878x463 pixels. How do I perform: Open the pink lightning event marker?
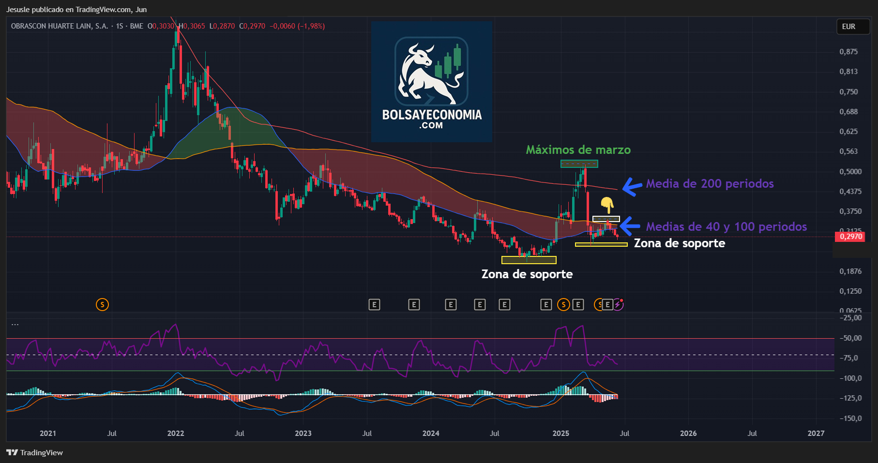(619, 304)
